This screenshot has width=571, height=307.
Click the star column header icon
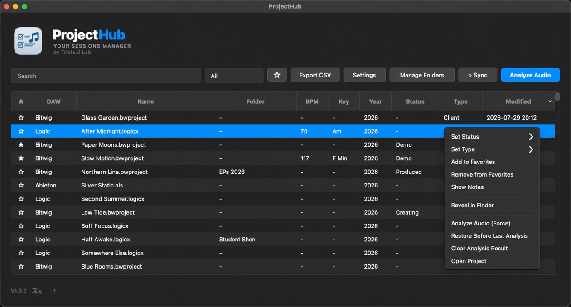(x=21, y=101)
